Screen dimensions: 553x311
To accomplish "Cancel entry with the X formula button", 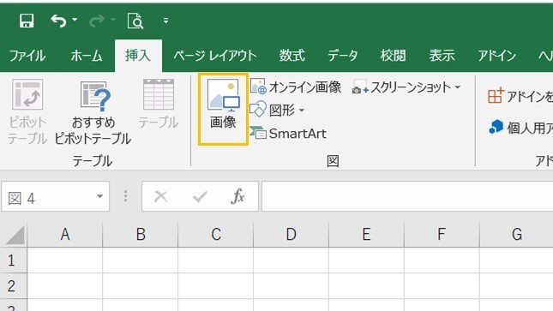I will pos(161,196).
